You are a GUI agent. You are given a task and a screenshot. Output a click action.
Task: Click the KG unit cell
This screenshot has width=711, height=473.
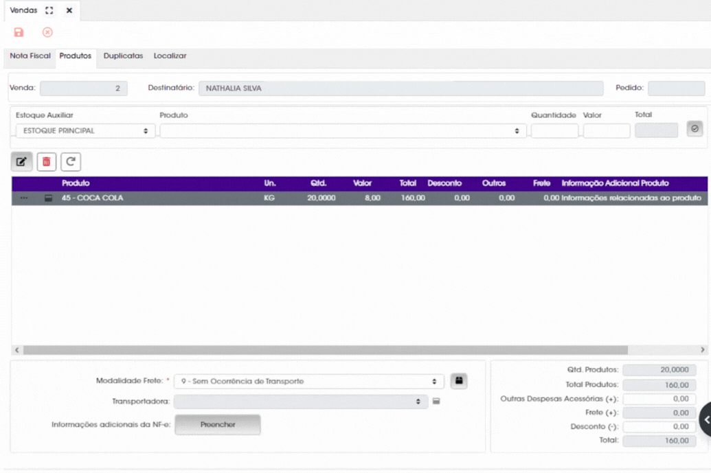[x=269, y=198]
